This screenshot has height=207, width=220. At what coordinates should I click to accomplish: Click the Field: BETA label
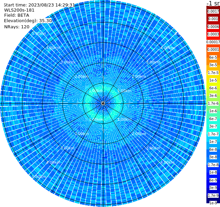click(17, 15)
